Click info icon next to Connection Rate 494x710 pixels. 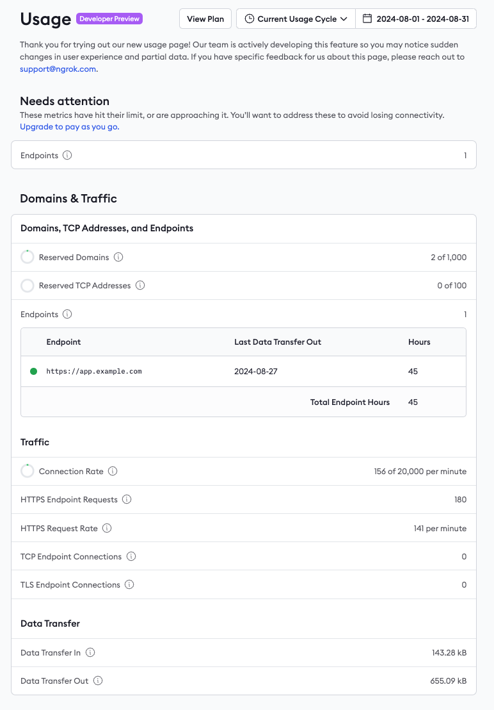point(113,471)
